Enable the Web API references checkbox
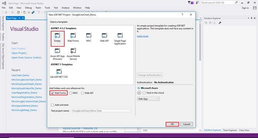Image resolution: width=258 pixels, height=138 pixels. [x=82, y=93]
